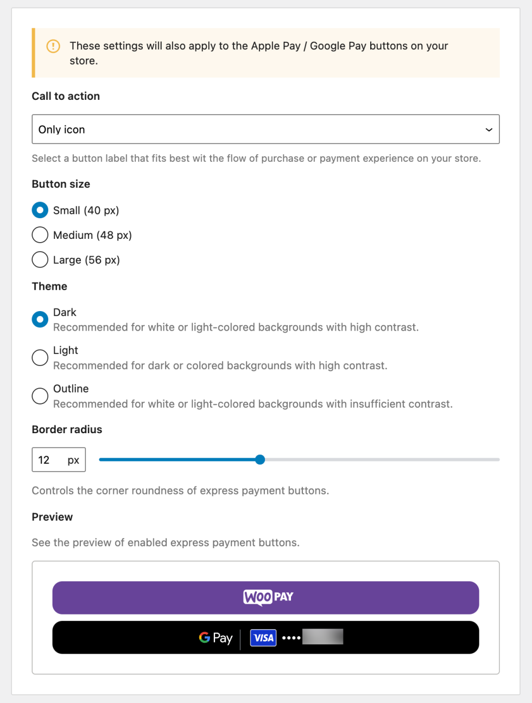This screenshot has height=703, width=532.
Task: Click the Google Pay logo in preview
Action: [x=216, y=638]
